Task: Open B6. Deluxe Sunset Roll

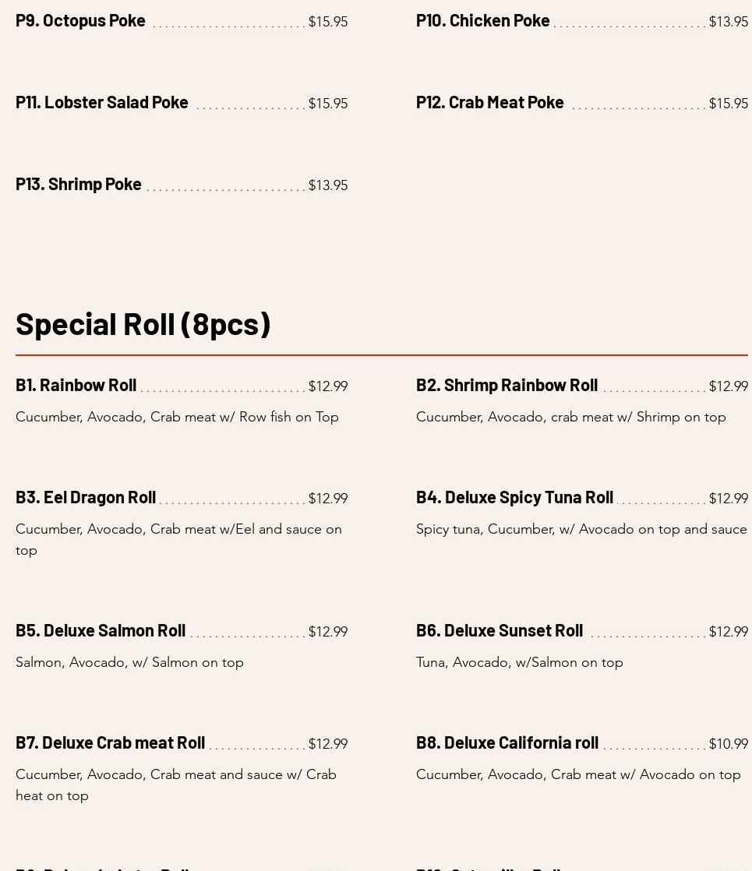Action: (x=500, y=630)
